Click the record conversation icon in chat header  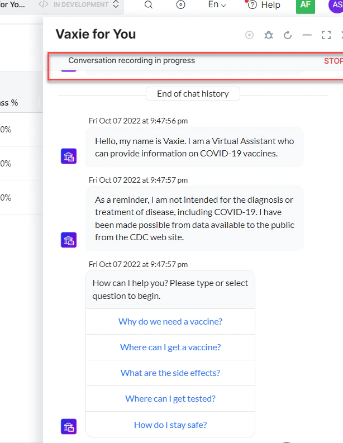pos(249,35)
